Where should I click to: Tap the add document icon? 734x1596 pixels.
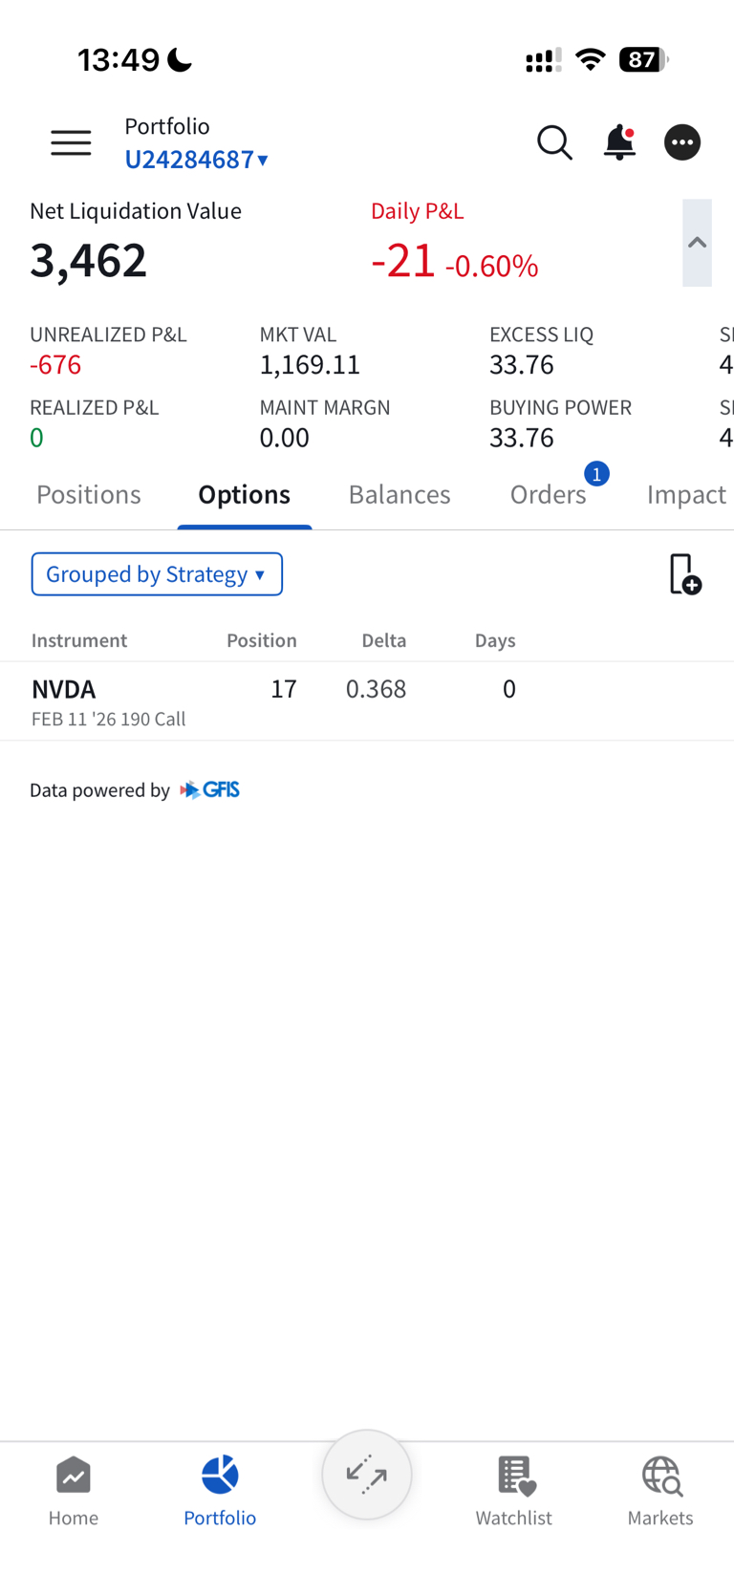(684, 574)
